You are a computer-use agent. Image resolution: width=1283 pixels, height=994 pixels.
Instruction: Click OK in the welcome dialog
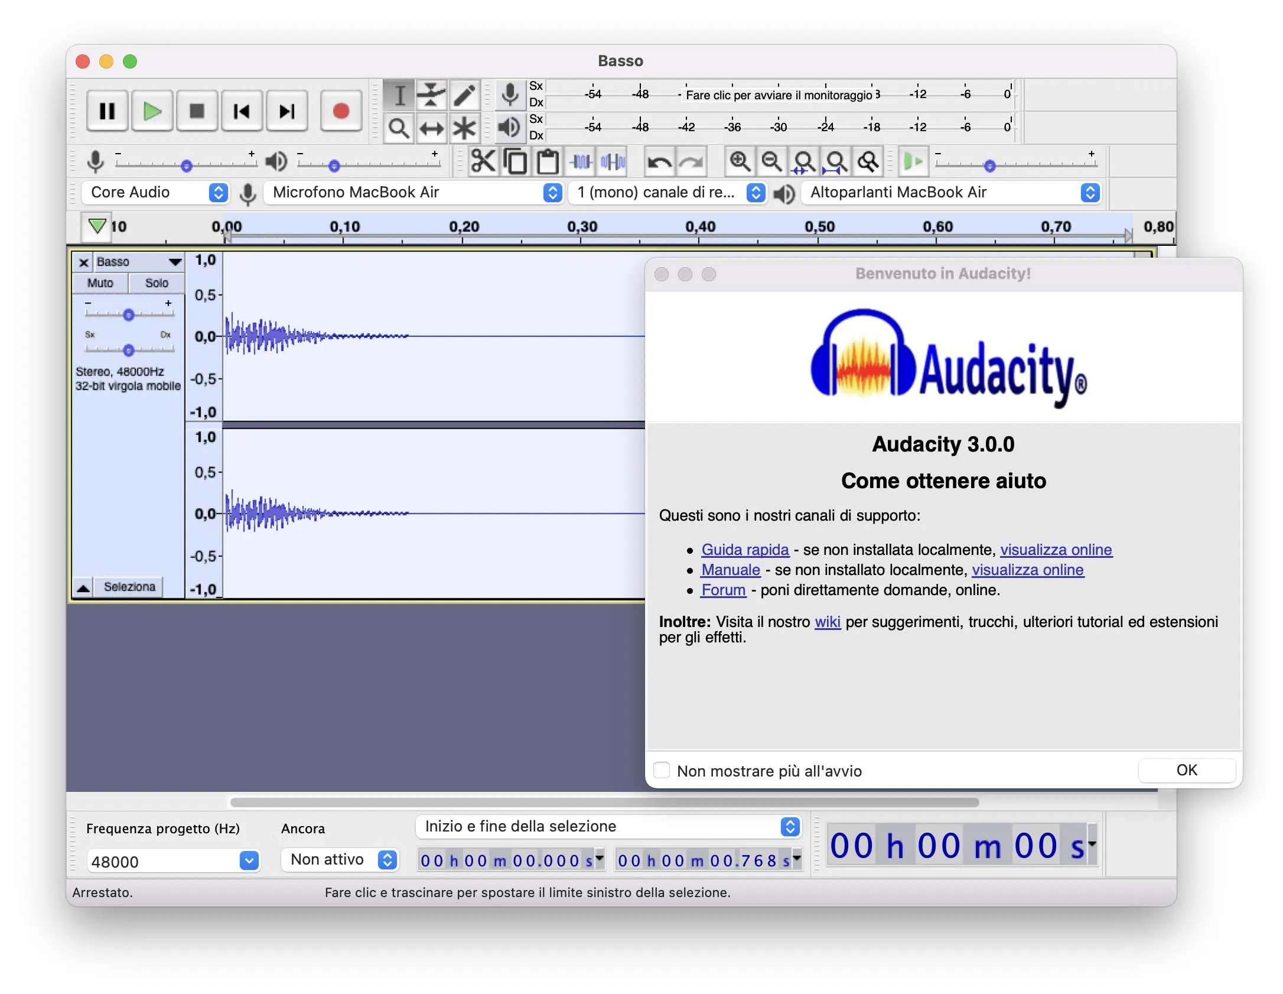(x=1186, y=770)
